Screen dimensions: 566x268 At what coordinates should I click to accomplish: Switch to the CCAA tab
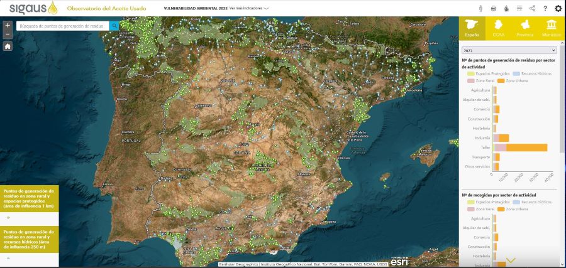498,28
